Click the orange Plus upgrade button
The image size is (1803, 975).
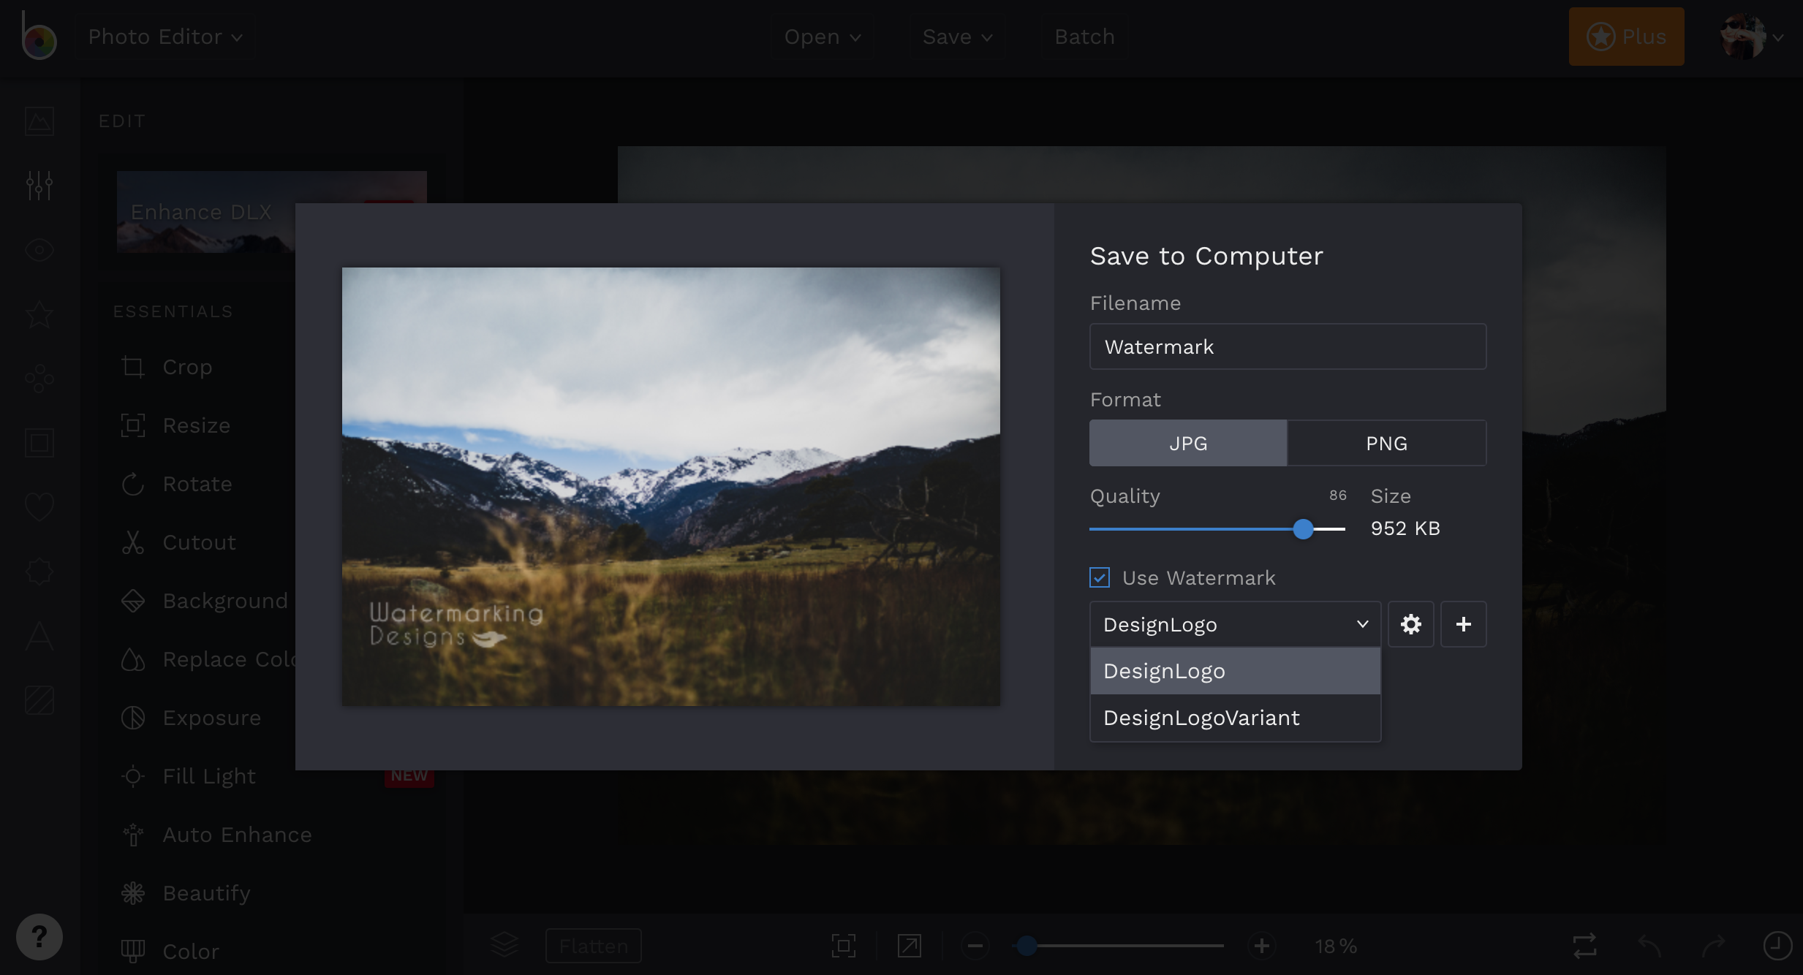point(1627,37)
